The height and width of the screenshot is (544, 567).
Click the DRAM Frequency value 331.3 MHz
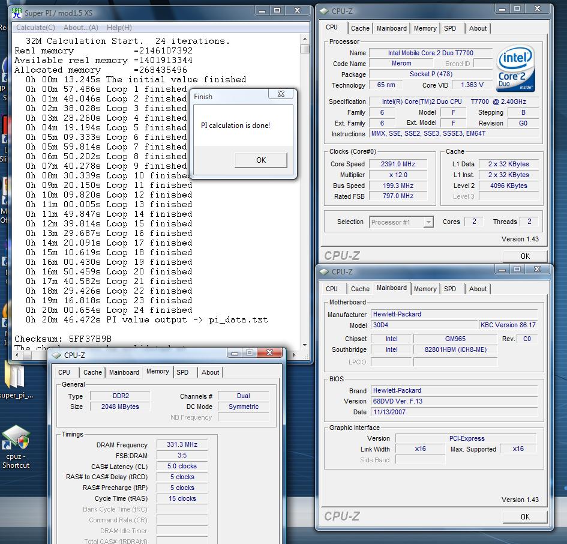pos(182,444)
